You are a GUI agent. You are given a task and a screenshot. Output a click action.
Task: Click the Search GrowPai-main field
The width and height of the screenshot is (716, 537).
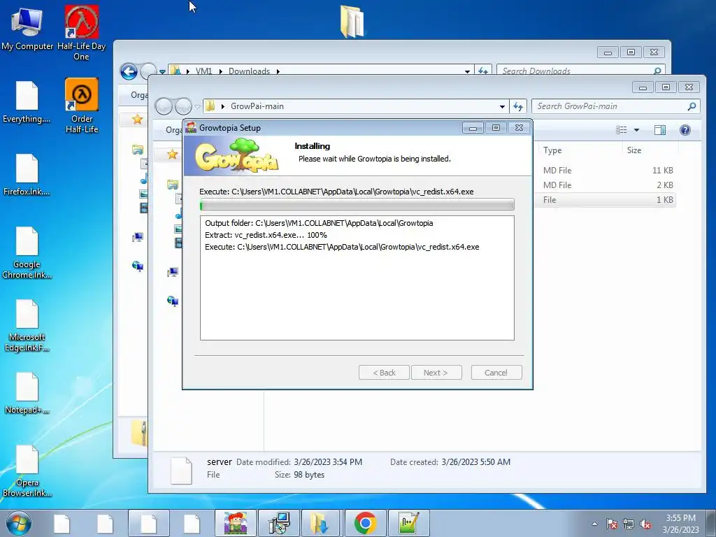(x=616, y=106)
